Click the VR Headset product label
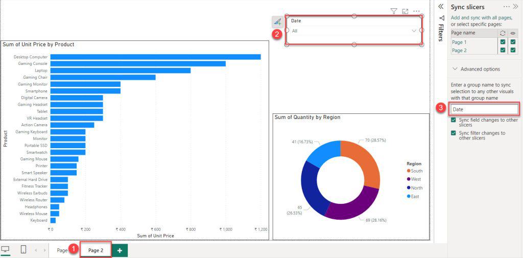The image size is (523, 258). click(x=37, y=118)
